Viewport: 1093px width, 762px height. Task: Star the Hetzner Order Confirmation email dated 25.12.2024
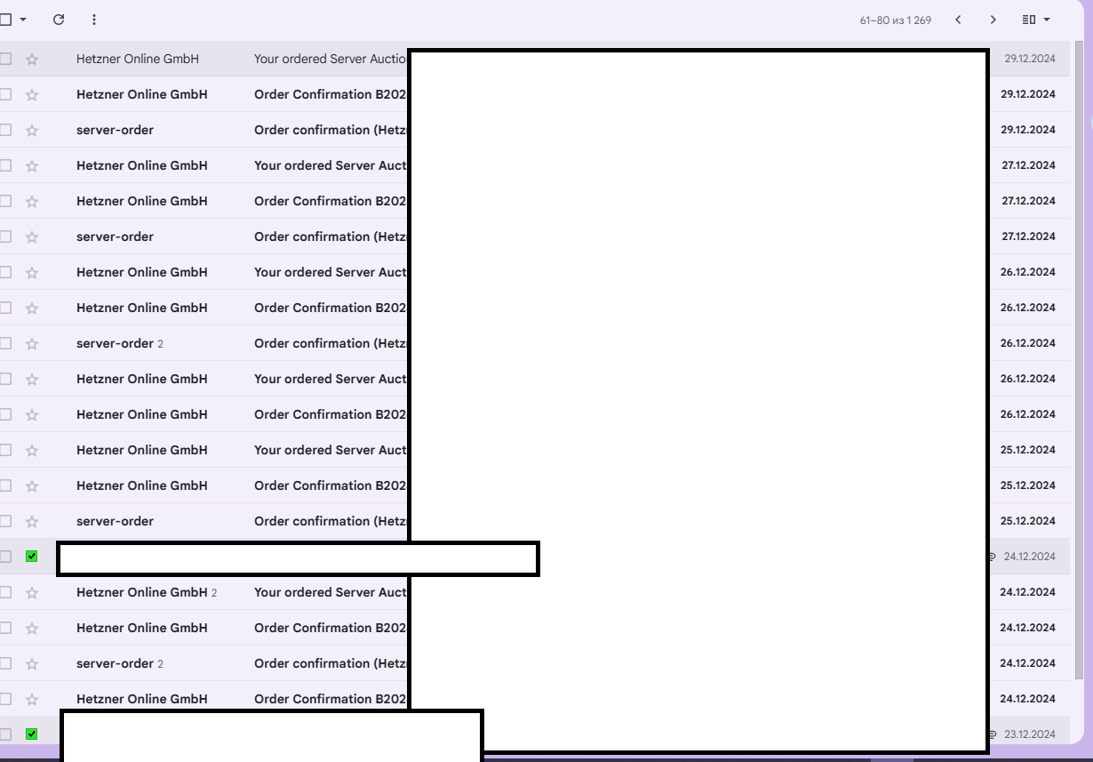pyautogui.click(x=32, y=485)
